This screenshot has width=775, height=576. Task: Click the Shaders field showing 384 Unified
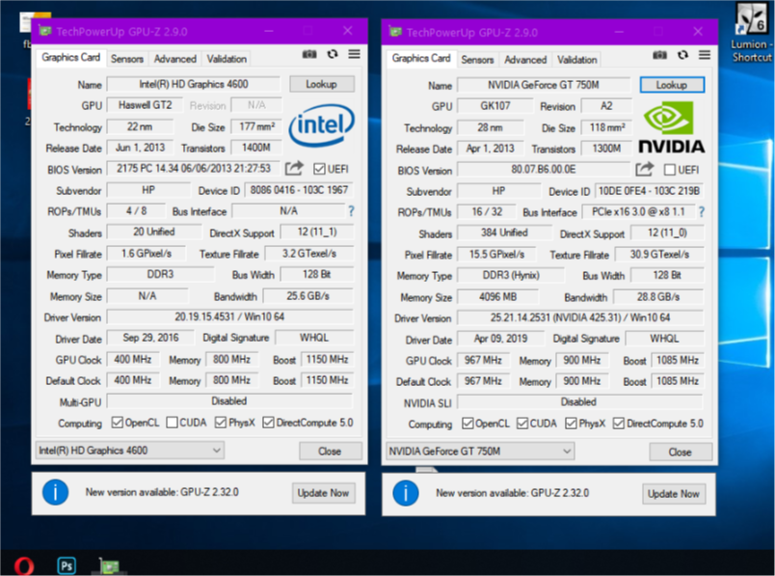(x=505, y=233)
